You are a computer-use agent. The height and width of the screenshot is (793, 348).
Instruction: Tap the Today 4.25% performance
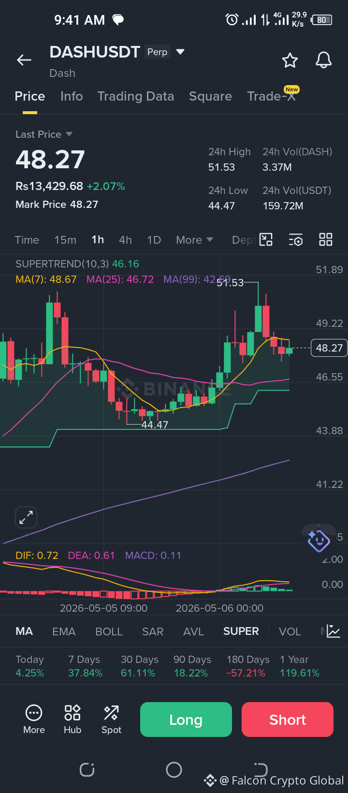click(29, 666)
